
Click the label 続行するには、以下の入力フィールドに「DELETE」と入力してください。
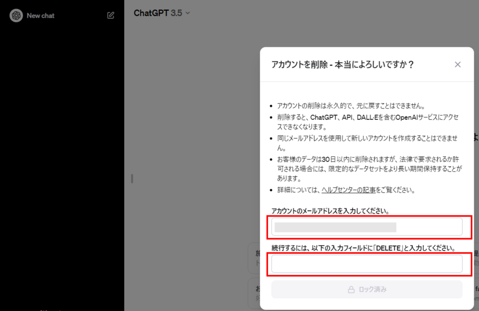tap(363, 248)
